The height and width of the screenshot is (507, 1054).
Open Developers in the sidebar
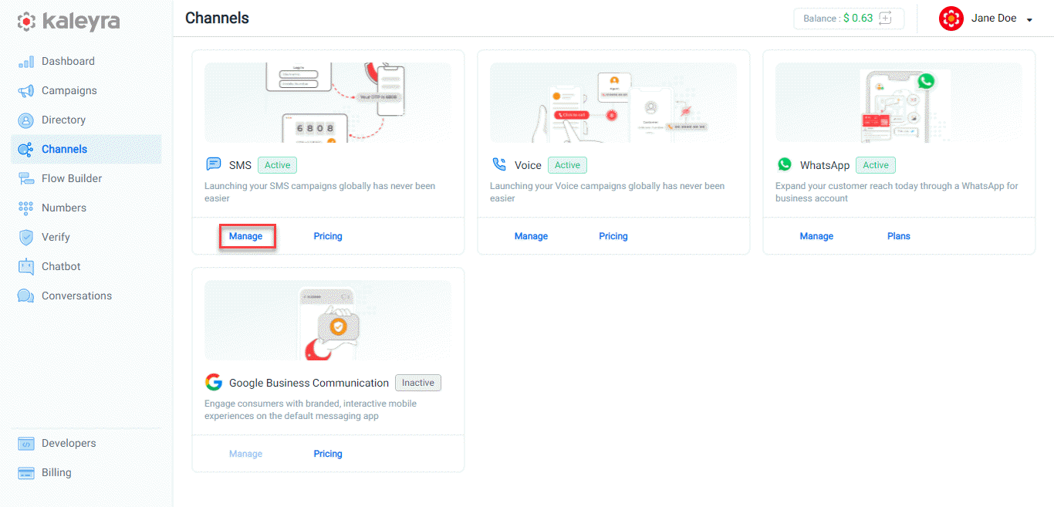(69, 443)
